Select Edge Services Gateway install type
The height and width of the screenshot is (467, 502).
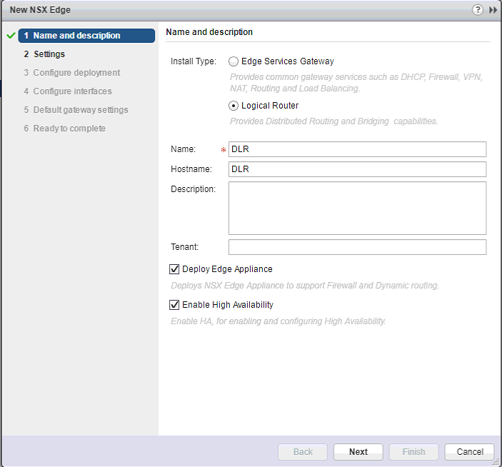coord(234,61)
